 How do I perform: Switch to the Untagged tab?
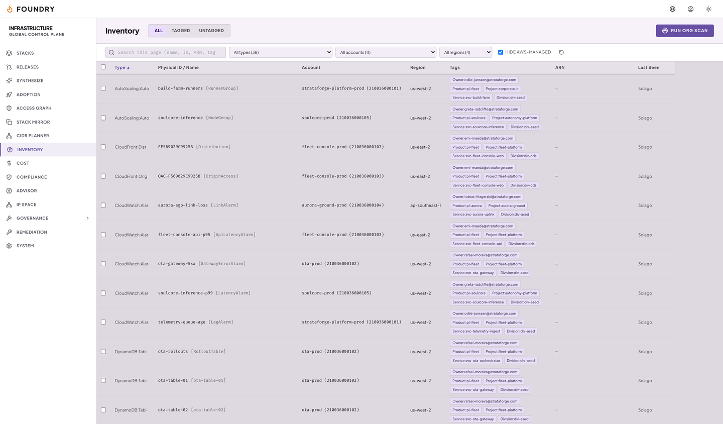(x=211, y=31)
